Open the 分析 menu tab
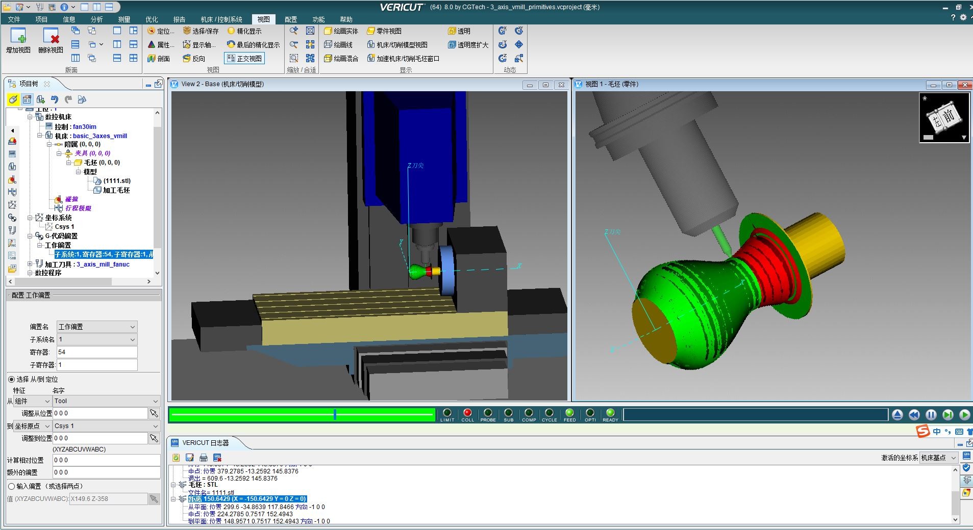 pos(96,19)
